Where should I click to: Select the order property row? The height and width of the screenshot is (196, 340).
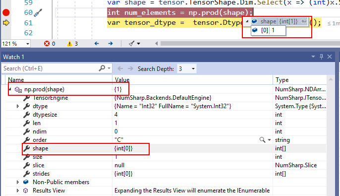click(x=166, y=140)
